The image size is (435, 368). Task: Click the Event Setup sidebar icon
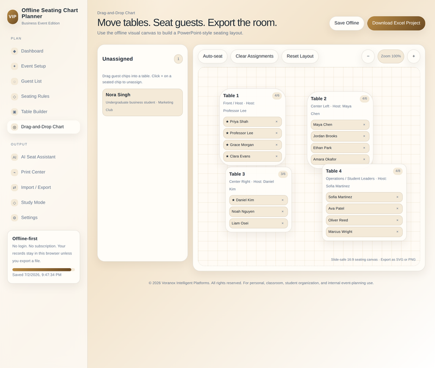(x=15, y=66)
